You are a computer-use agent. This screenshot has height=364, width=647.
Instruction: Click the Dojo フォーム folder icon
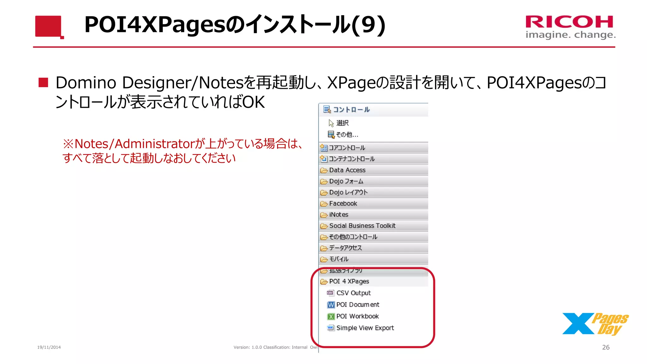[324, 181]
